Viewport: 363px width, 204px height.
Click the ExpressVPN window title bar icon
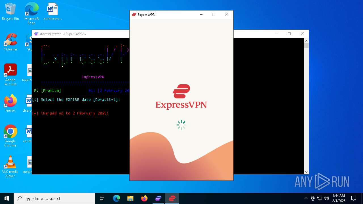(x=134, y=14)
